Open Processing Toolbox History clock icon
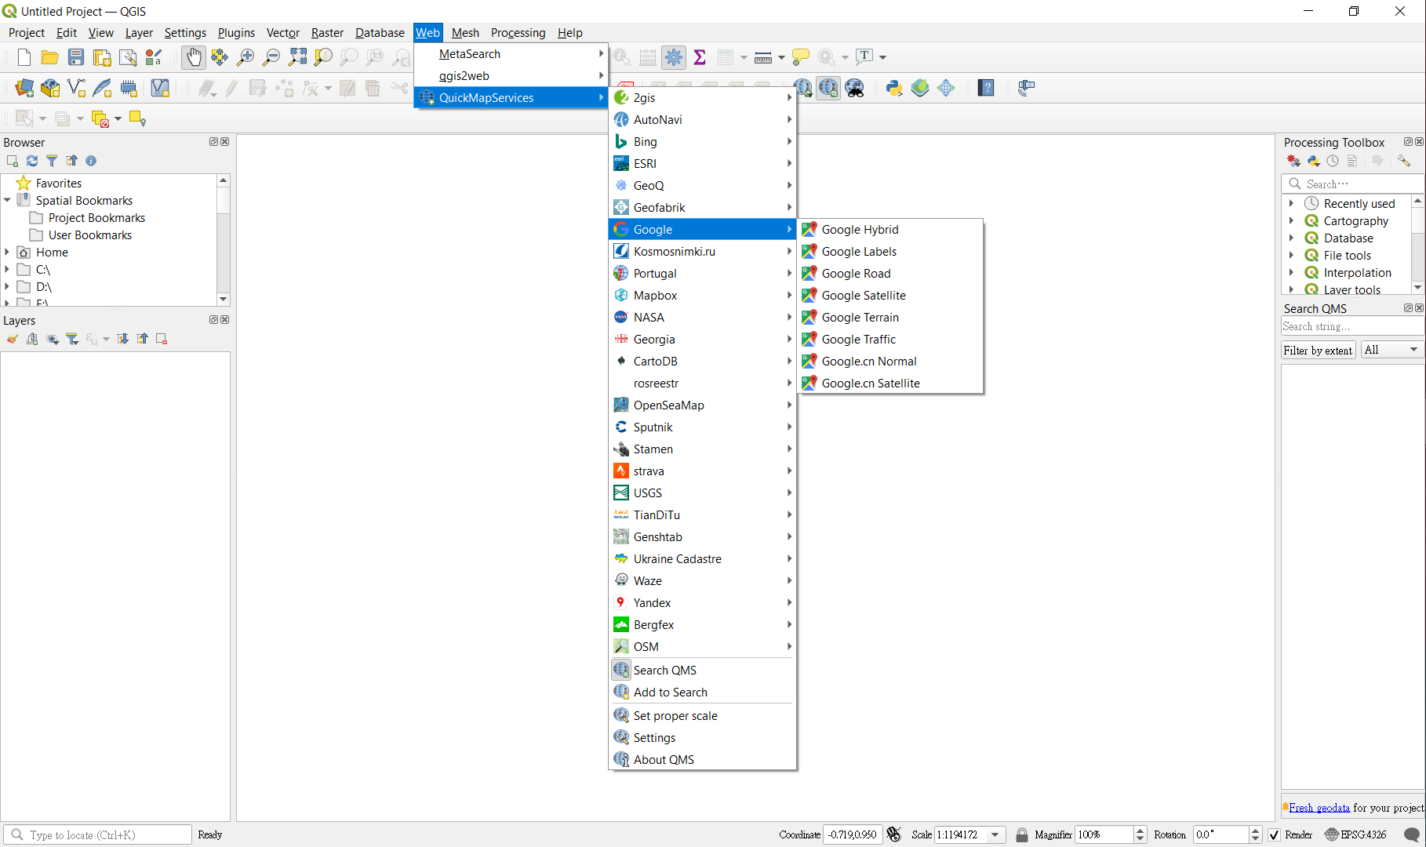Viewport: 1426px width, 847px height. (1333, 161)
